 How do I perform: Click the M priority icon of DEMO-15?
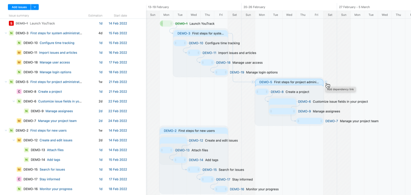(x=19, y=170)
